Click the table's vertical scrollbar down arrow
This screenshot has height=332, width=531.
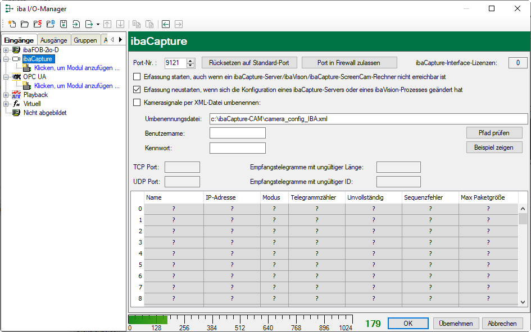523,302
